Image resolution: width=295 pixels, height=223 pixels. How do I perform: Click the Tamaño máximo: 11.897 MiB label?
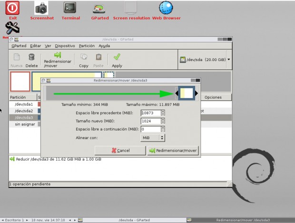(x=153, y=104)
